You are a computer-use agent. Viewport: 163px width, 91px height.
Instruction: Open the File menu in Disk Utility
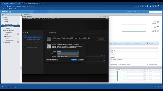click(x=35, y=19)
